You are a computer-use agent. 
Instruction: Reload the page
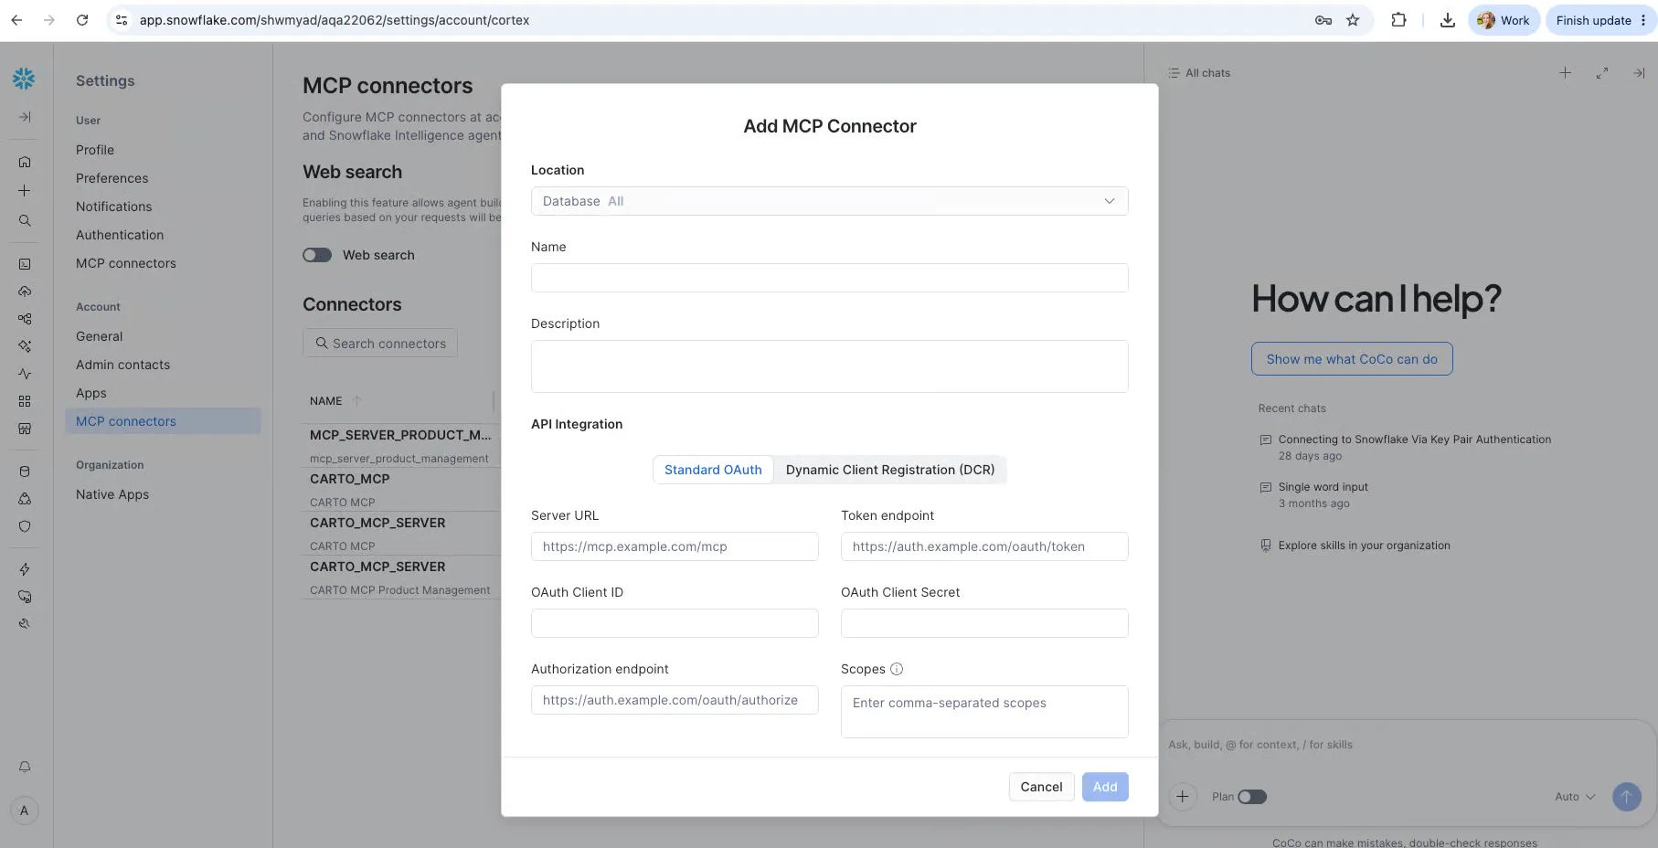[82, 20]
